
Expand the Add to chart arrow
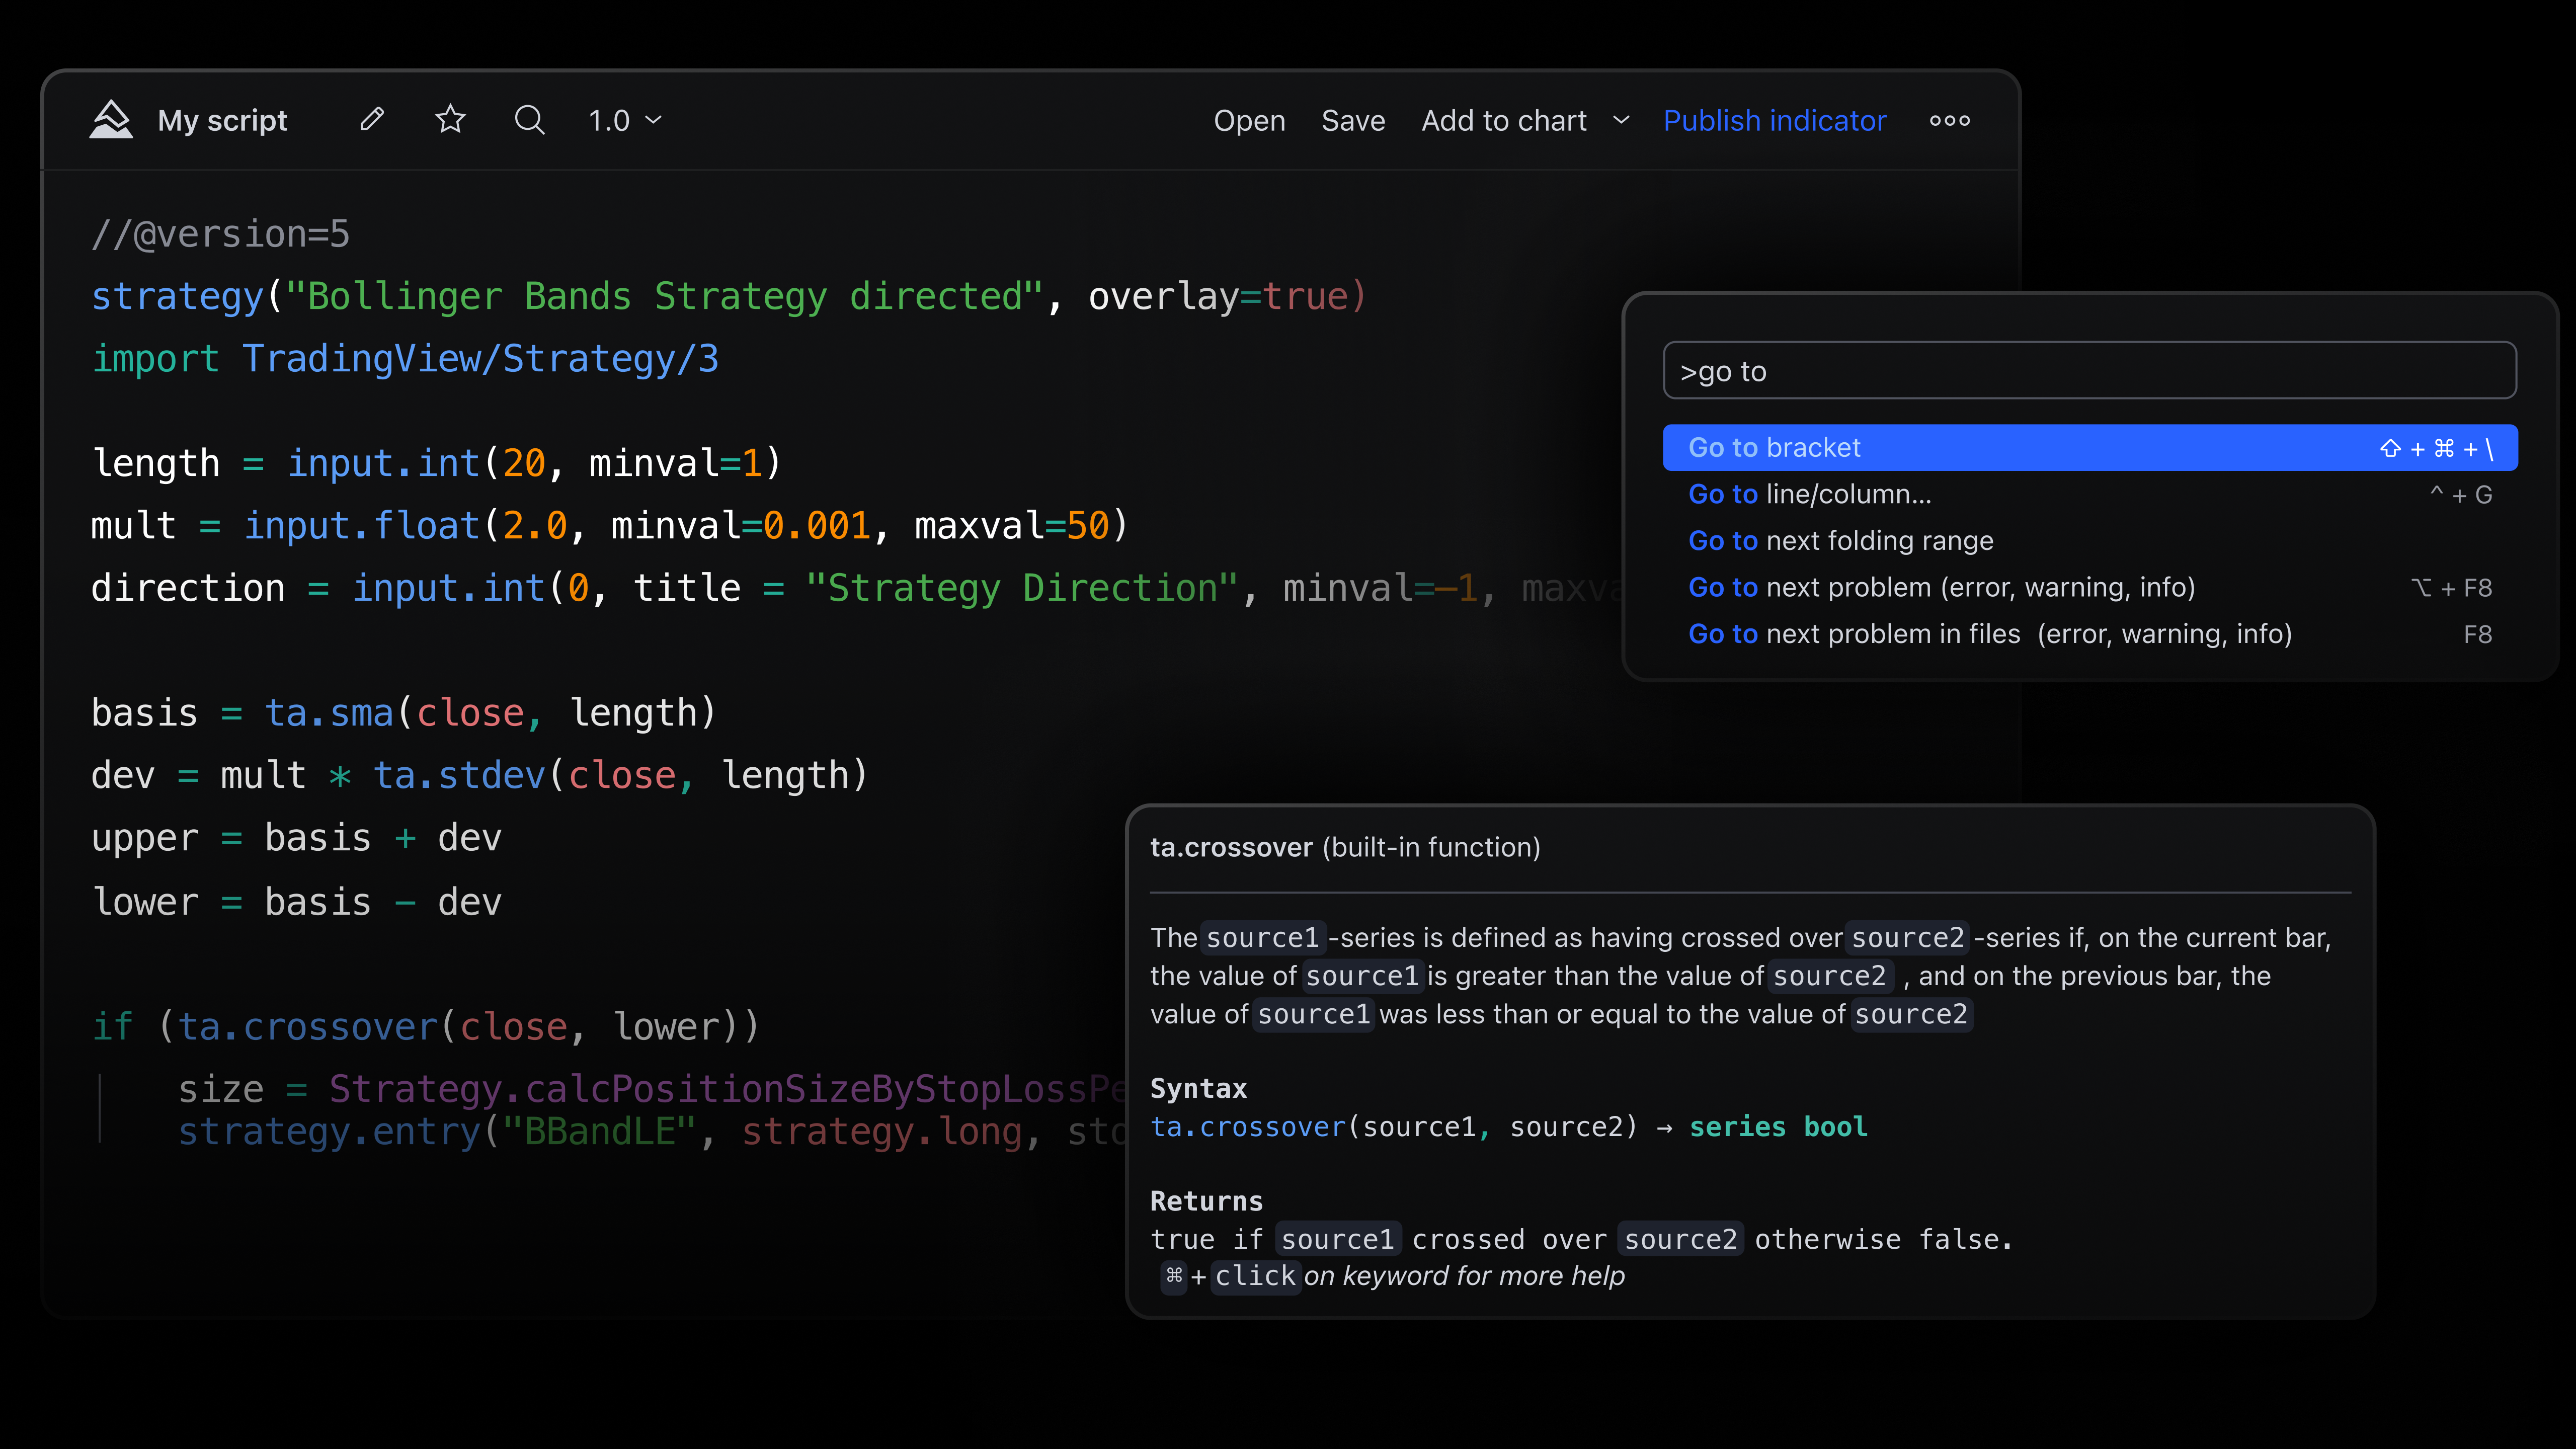1621,120
